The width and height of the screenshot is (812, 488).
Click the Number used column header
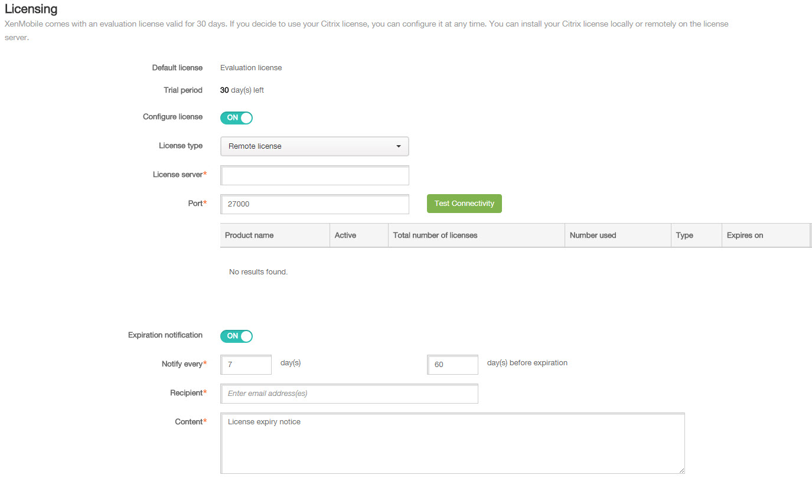point(618,235)
